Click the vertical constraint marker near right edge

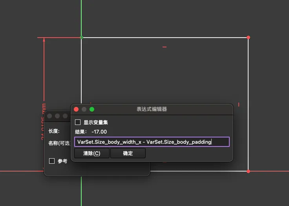(239, 105)
